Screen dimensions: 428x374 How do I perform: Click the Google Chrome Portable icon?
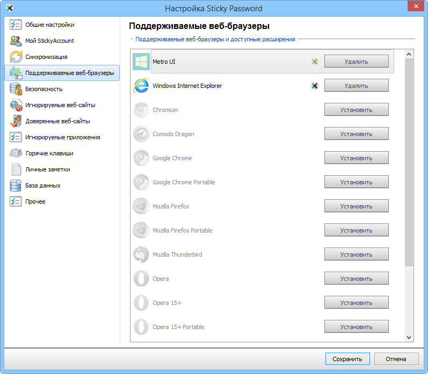[141, 182]
